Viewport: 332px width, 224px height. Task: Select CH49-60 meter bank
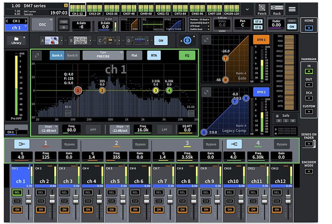click(x=146, y=9)
